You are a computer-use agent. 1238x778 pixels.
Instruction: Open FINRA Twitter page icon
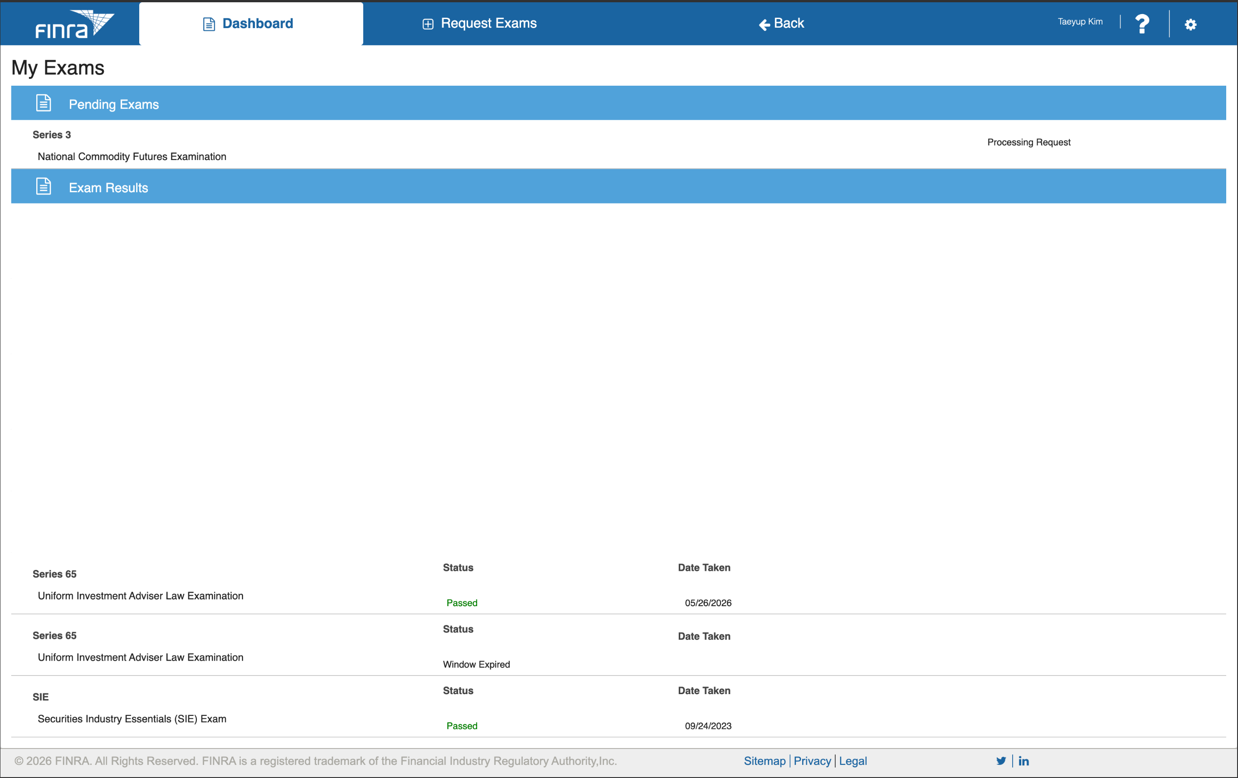coord(1001,761)
